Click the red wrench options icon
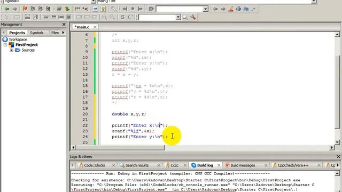Viewport: 342px width, 192px height. point(193,17)
